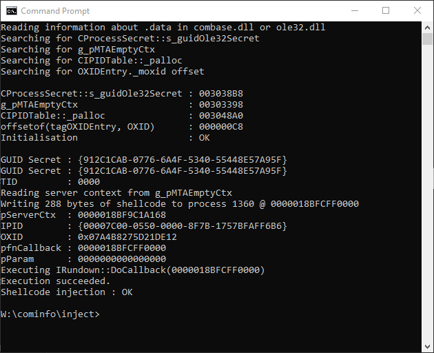
Task: Click the first GUID Secret line
Action: pyautogui.click(x=144, y=160)
